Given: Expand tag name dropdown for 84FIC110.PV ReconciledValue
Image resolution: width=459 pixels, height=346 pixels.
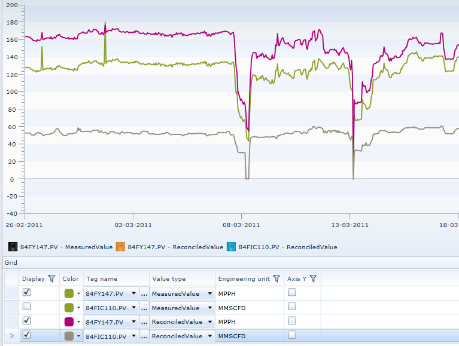Looking at the screenshot, I should (134, 336).
